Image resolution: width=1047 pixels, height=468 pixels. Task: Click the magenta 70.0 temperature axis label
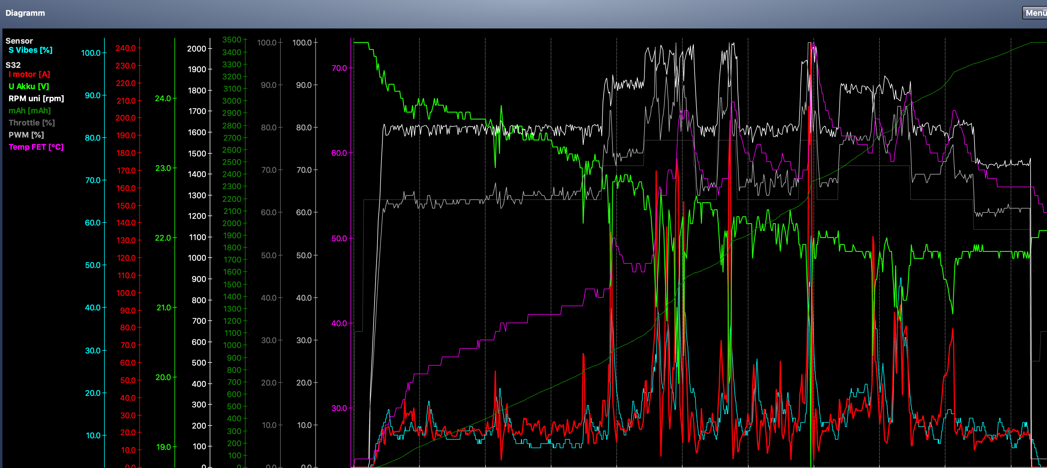coord(339,68)
